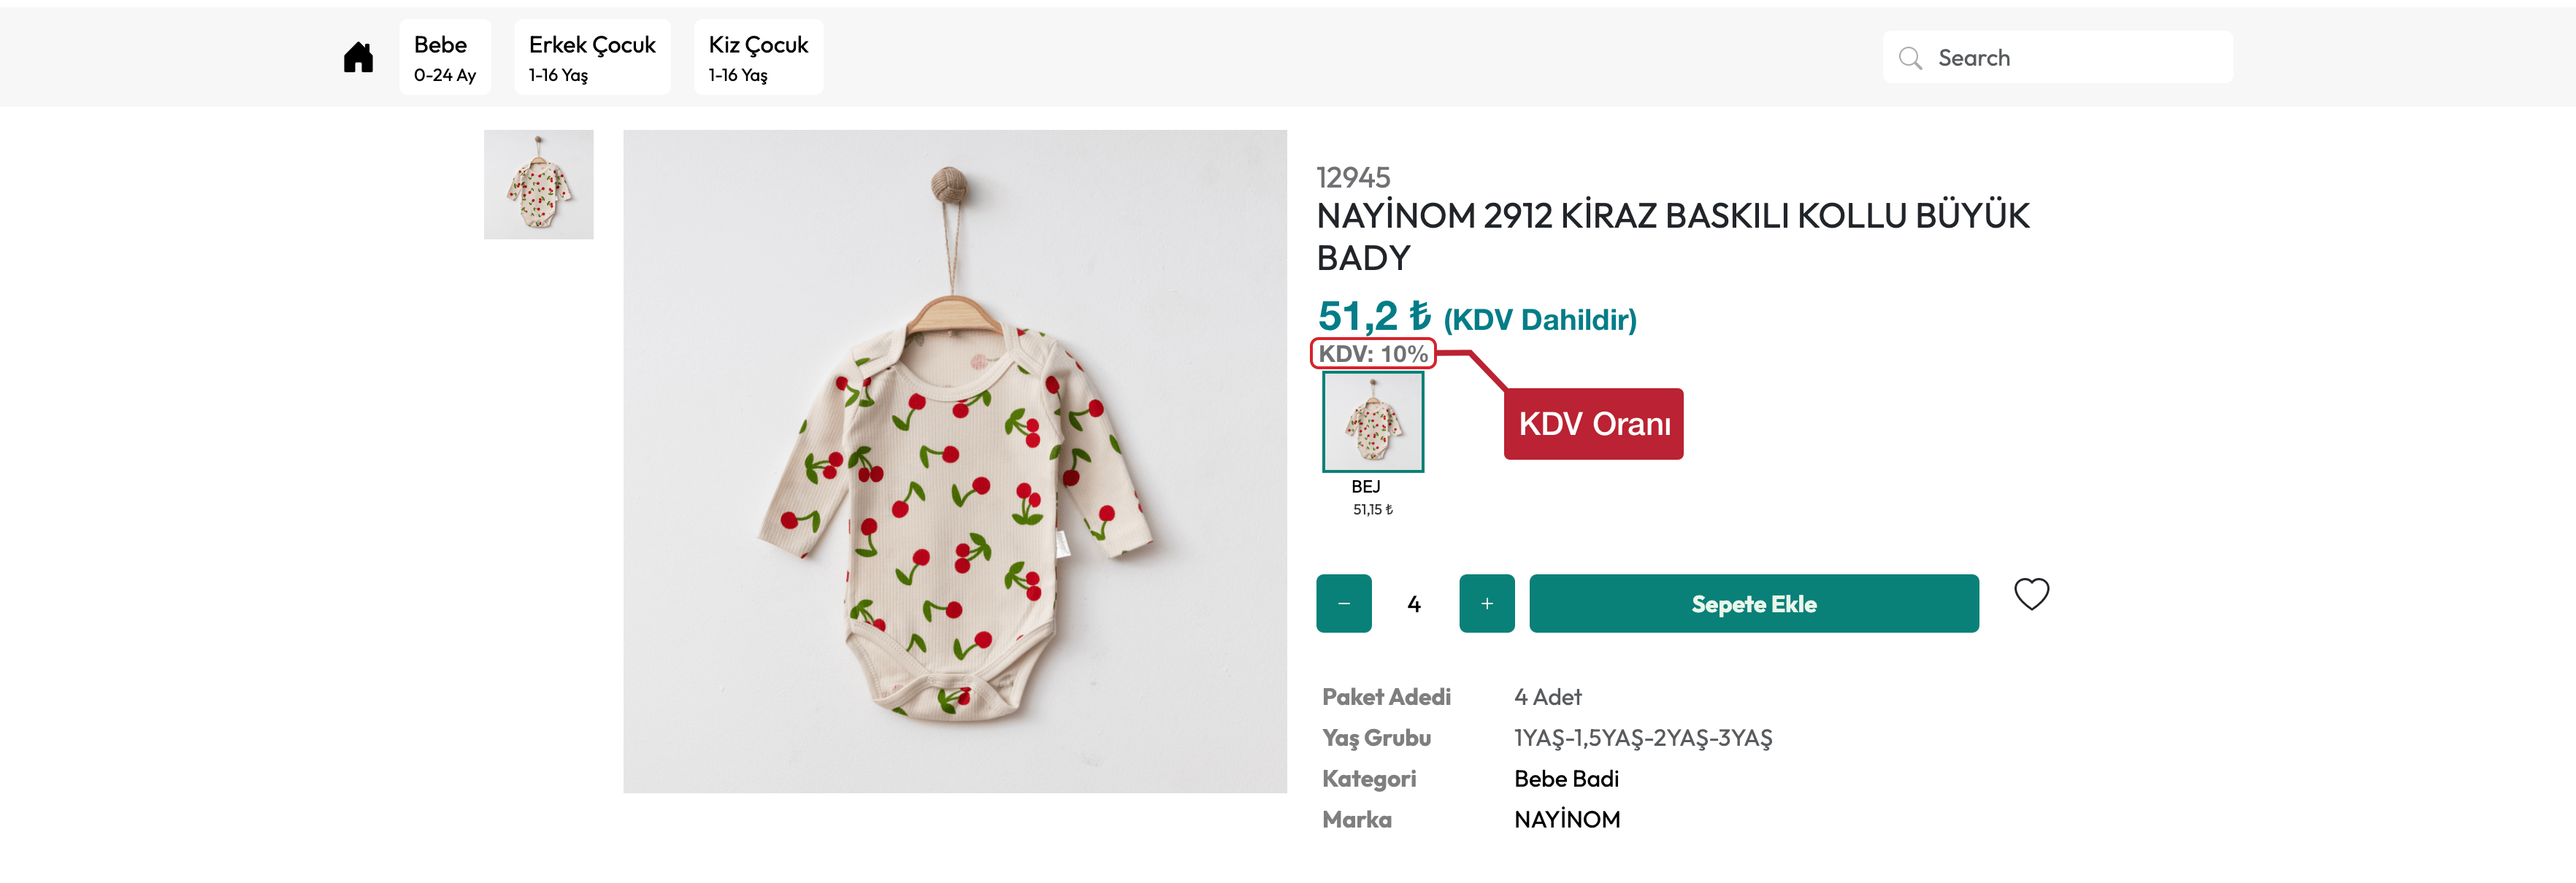
Task: Open the NAYİNOM brand link
Action: [x=1567, y=820]
